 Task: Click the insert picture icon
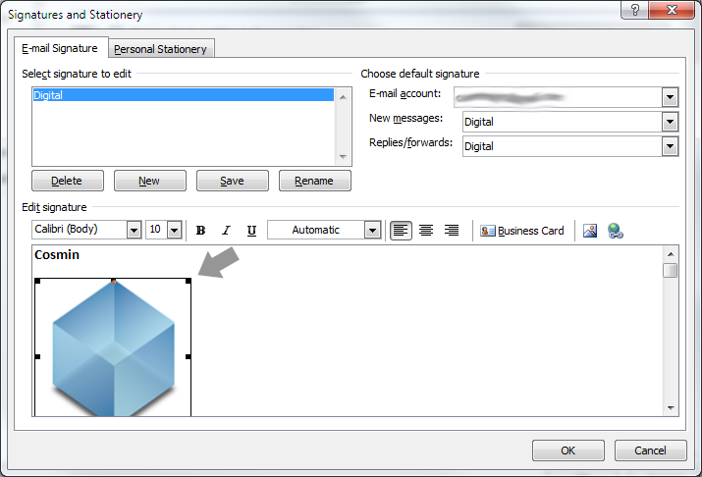pos(590,231)
